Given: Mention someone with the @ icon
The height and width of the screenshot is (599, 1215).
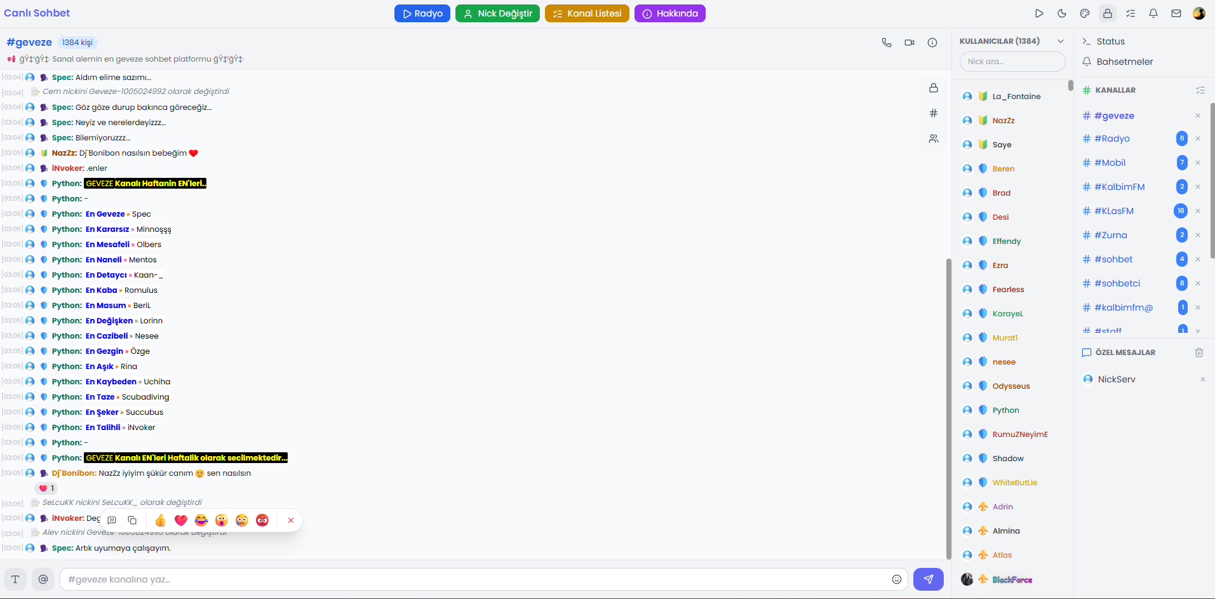Looking at the screenshot, I should point(43,579).
